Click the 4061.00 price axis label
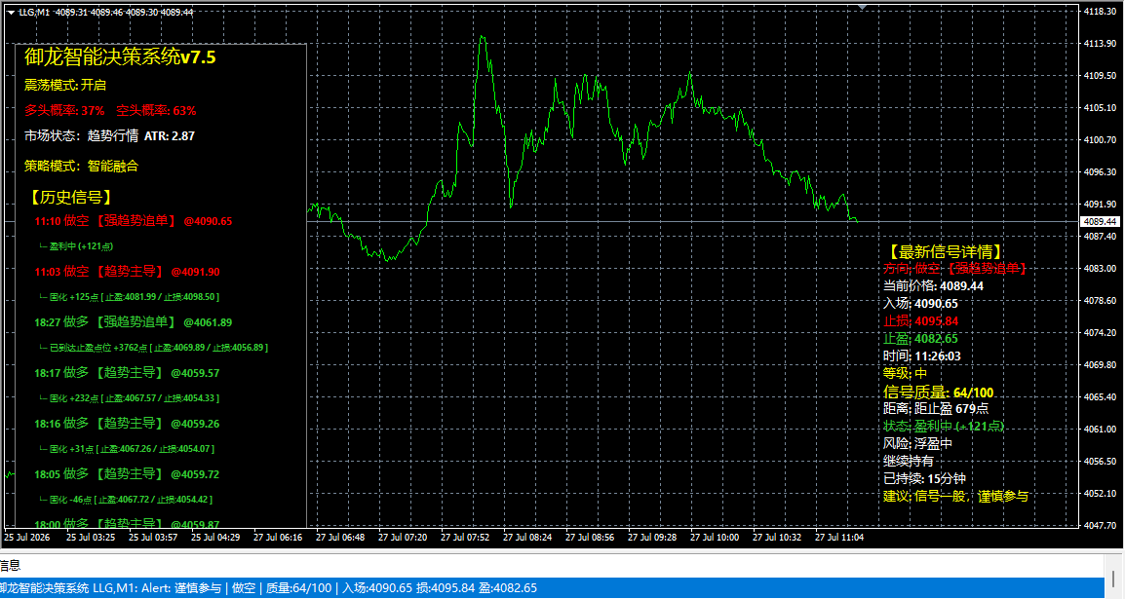This screenshot has height=599, width=1125. [1102, 430]
